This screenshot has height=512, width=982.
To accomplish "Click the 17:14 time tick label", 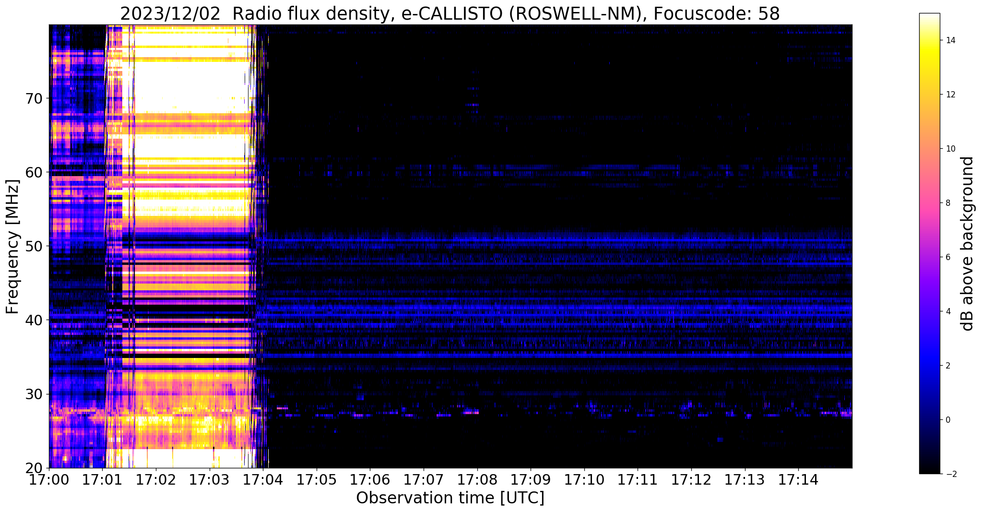I will tap(798, 479).
